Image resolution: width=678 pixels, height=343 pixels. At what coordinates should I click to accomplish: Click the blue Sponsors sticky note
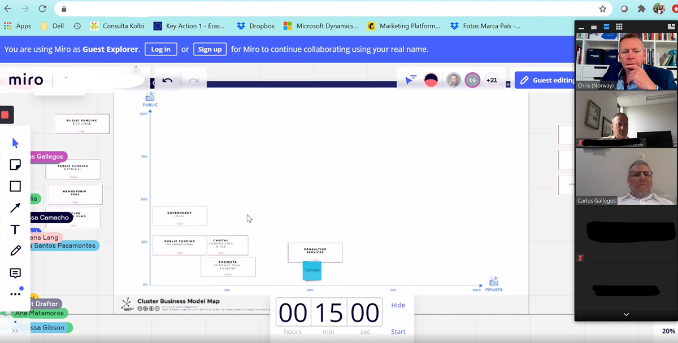312,270
